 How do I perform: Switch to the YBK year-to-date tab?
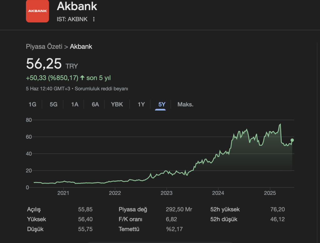tap(117, 104)
